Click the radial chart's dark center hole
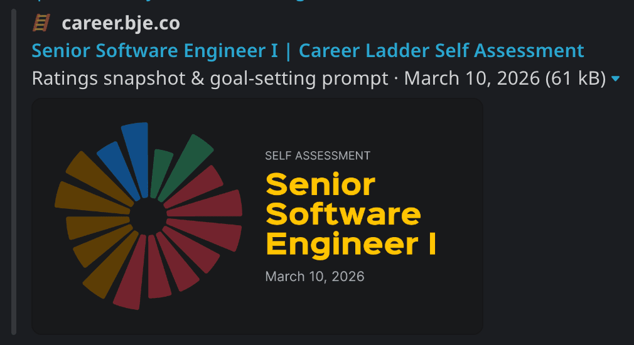The image size is (634, 345). coord(149,216)
